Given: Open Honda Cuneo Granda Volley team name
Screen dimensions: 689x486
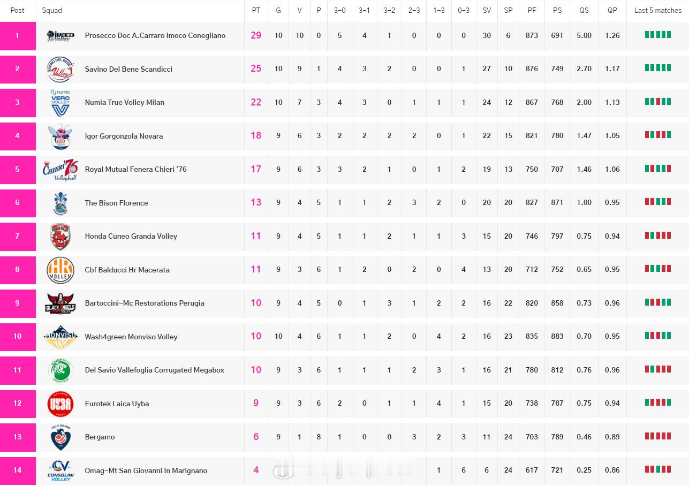Looking at the screenshot, I should [131, 237].
